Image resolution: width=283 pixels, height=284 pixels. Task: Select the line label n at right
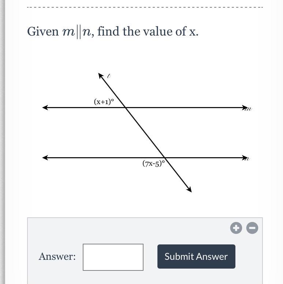(247, 159)
